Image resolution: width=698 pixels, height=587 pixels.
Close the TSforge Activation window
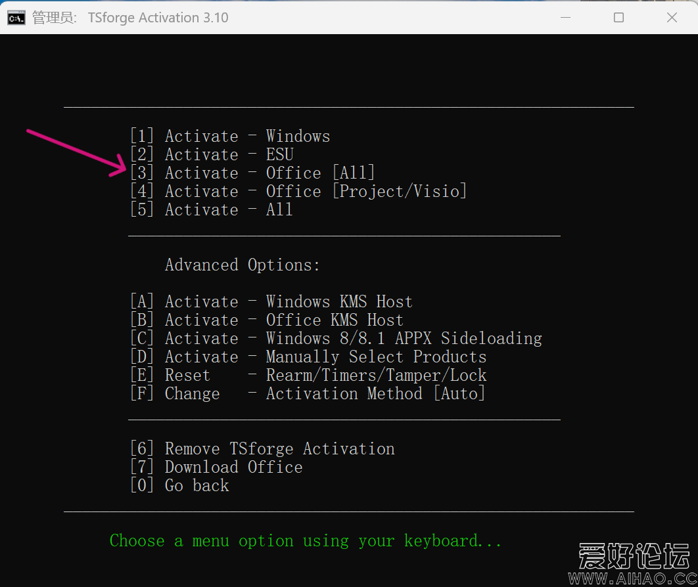[x=672, y=17]
